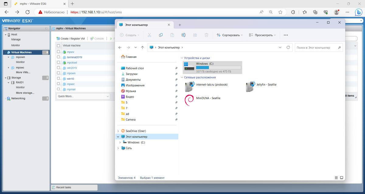This screenshot has width=365, height=194.
Task: Open the Windows (C:) drive tile
Action: click(213, 68)
